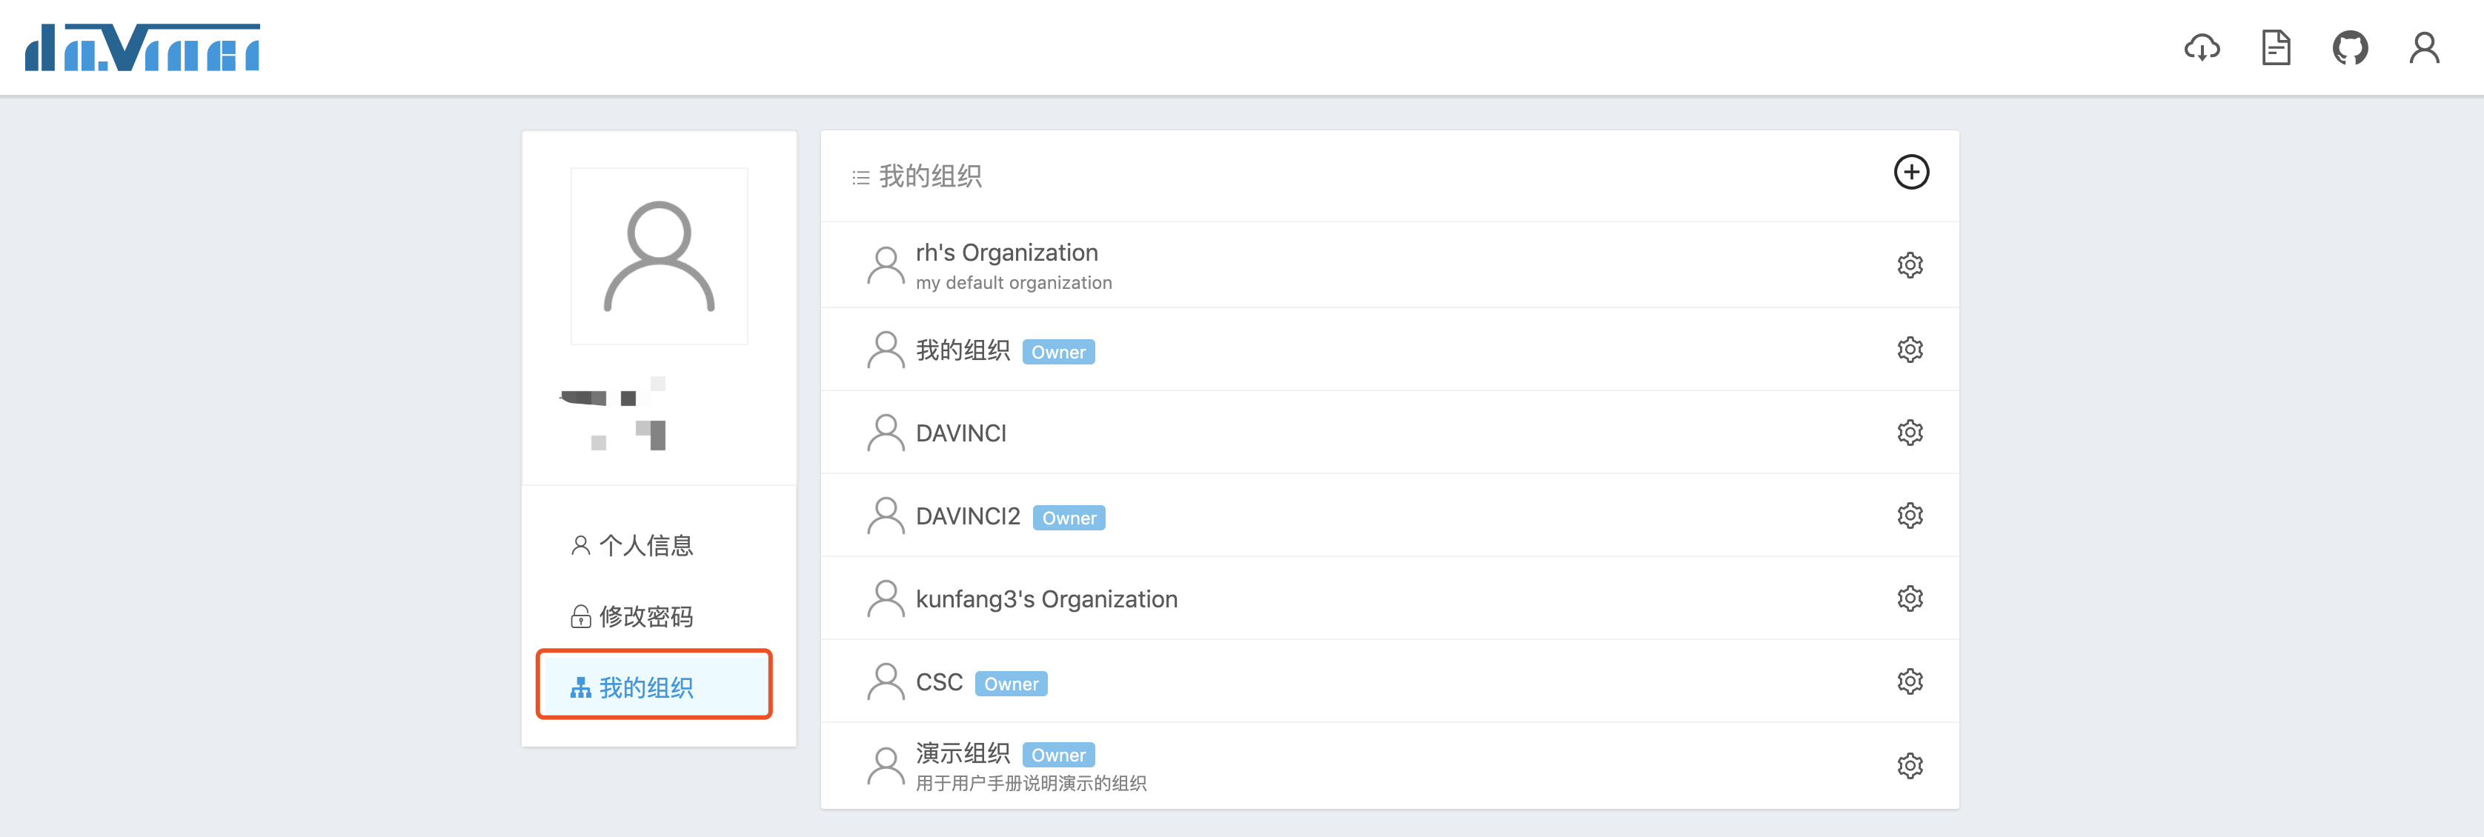The image size is (2484, 837).
Task: Open the 演示组织 organization entry
Action: pos(963,753)
